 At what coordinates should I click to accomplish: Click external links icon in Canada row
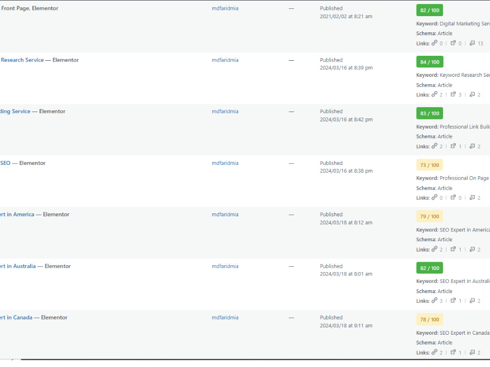tap(453, 352)
